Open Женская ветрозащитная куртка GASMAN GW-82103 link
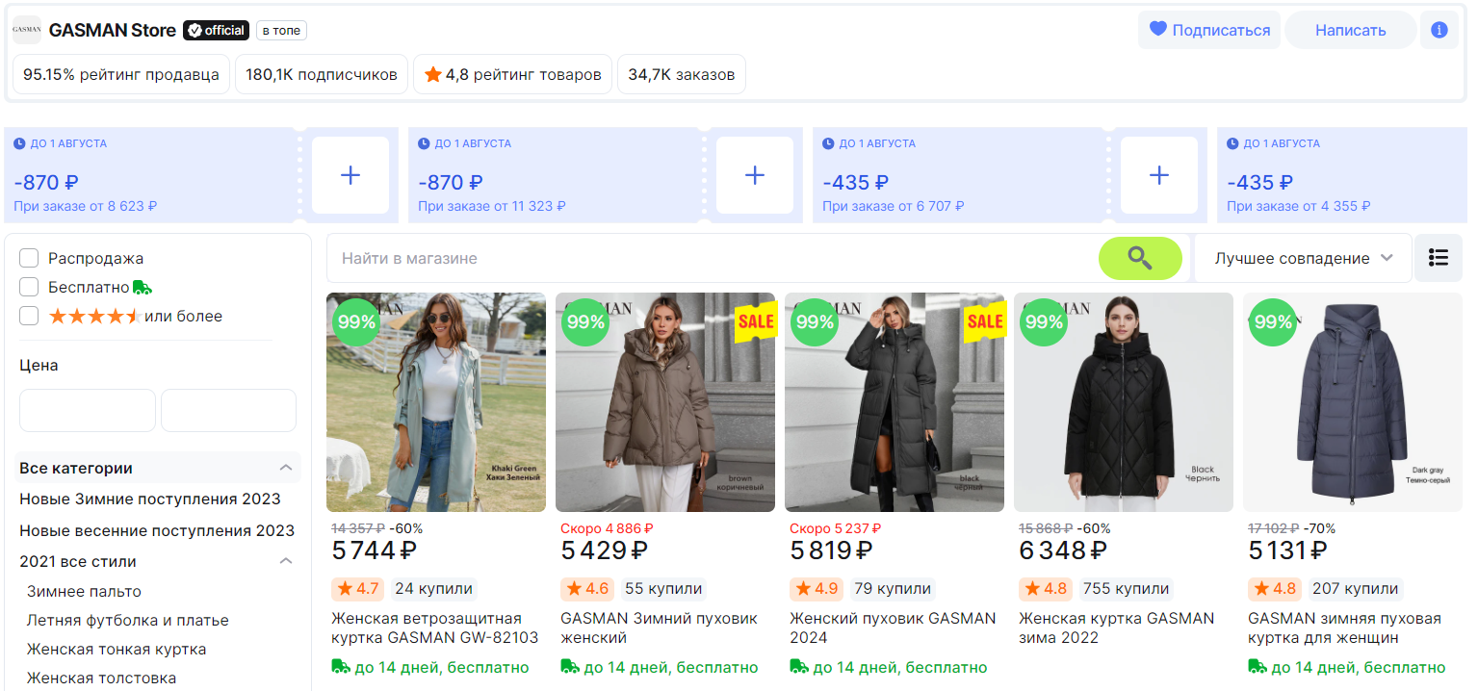The image size is (1478, 691). [435, 627]
